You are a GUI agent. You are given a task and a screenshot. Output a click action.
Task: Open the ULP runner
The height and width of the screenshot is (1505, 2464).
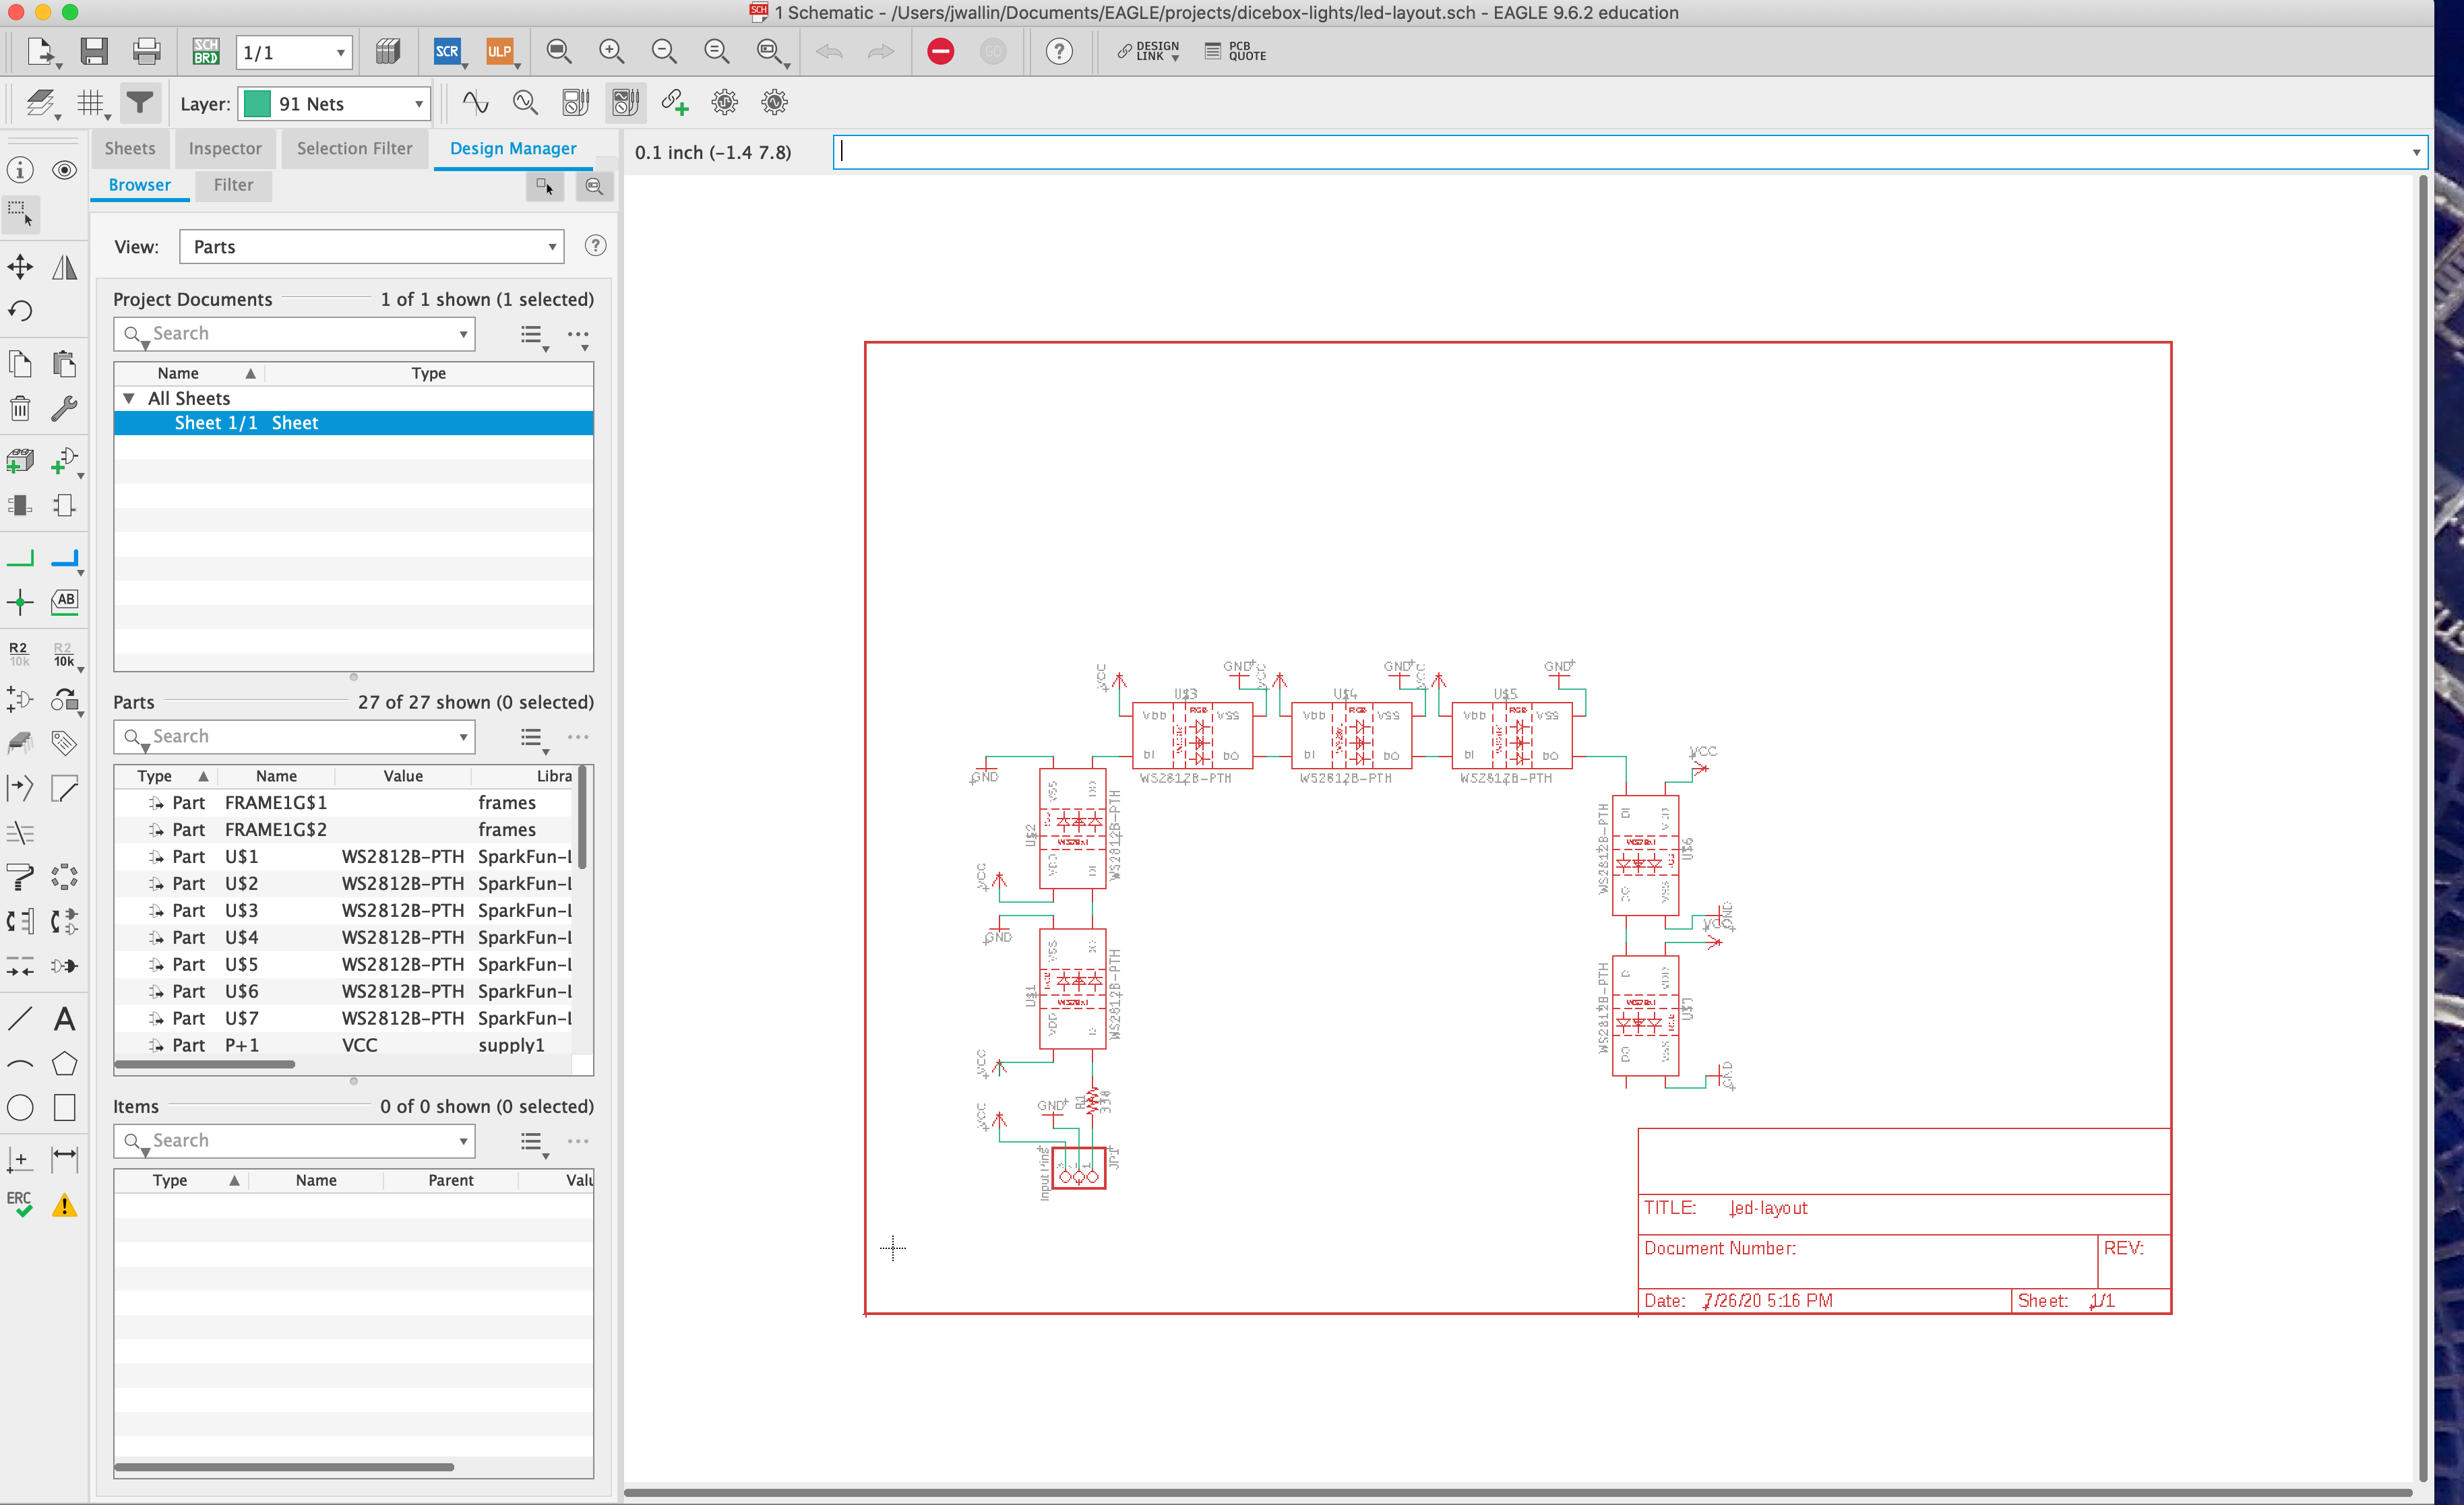pyautogui.click(x=501, y=51)
